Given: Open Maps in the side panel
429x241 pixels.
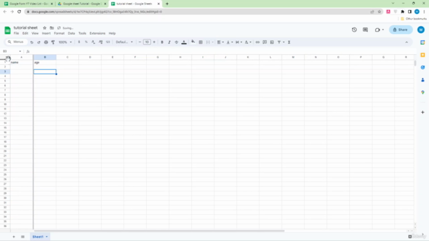Looking at the screenshot, I should 423,92.
